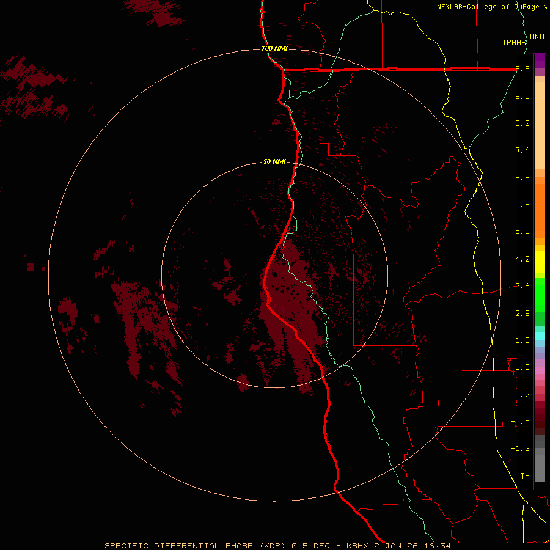550x550 pixels.
Task: Click the 2.6 legend value
Action: [x=522, y=313]
